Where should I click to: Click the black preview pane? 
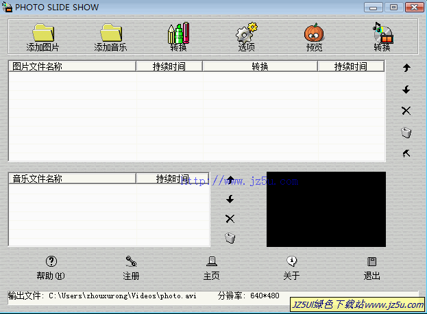[x=326, y=209]
